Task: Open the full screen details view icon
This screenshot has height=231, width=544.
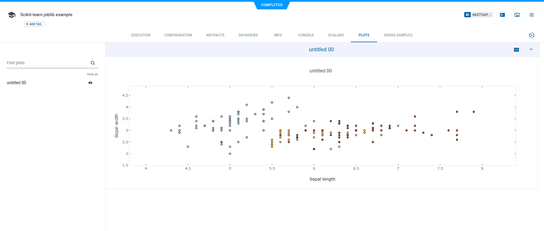Action: click(x=517, y=15)
